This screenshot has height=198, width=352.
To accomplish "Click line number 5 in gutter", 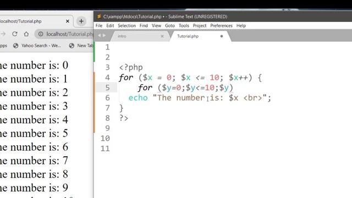I will 108,87.
